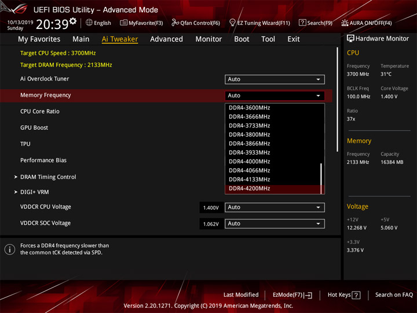Screen dimensions: 417x313
Task: Select DDR4-3600MHz memory frequency
Action: click(273, 108)
